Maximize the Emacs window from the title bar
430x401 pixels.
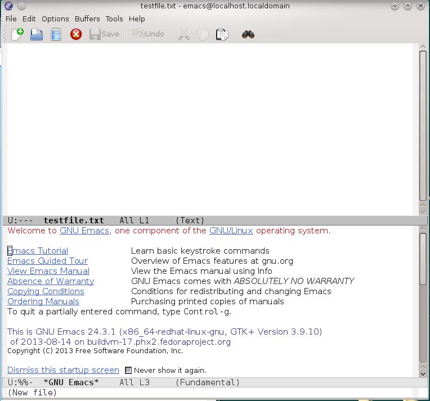pyautogui.click(x=407, y=6)
